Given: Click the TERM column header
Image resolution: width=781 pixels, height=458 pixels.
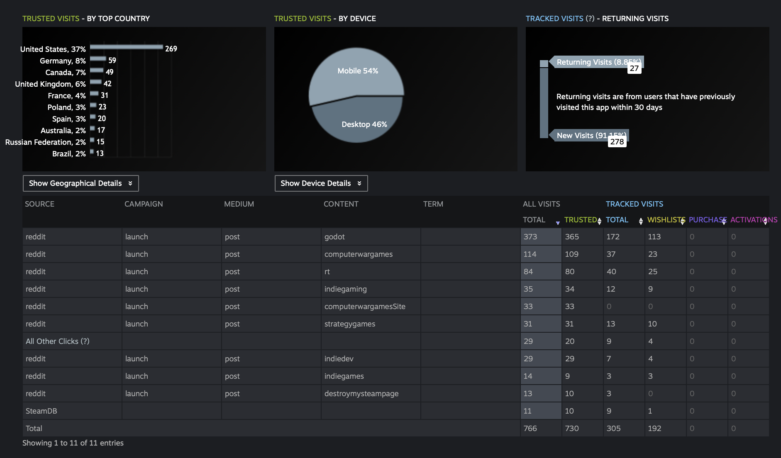Looking at the screenshot, I should [x=433, y=204].
